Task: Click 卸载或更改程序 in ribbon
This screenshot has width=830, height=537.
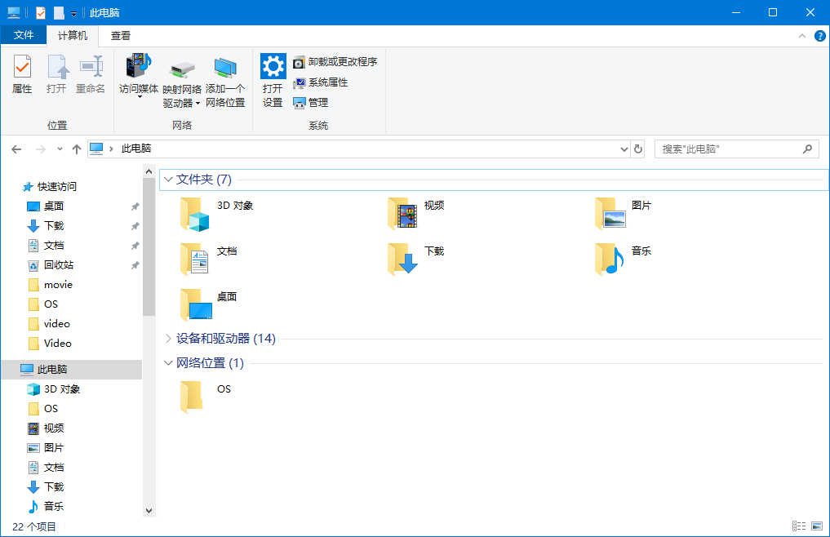Action: tap(335, 62)
